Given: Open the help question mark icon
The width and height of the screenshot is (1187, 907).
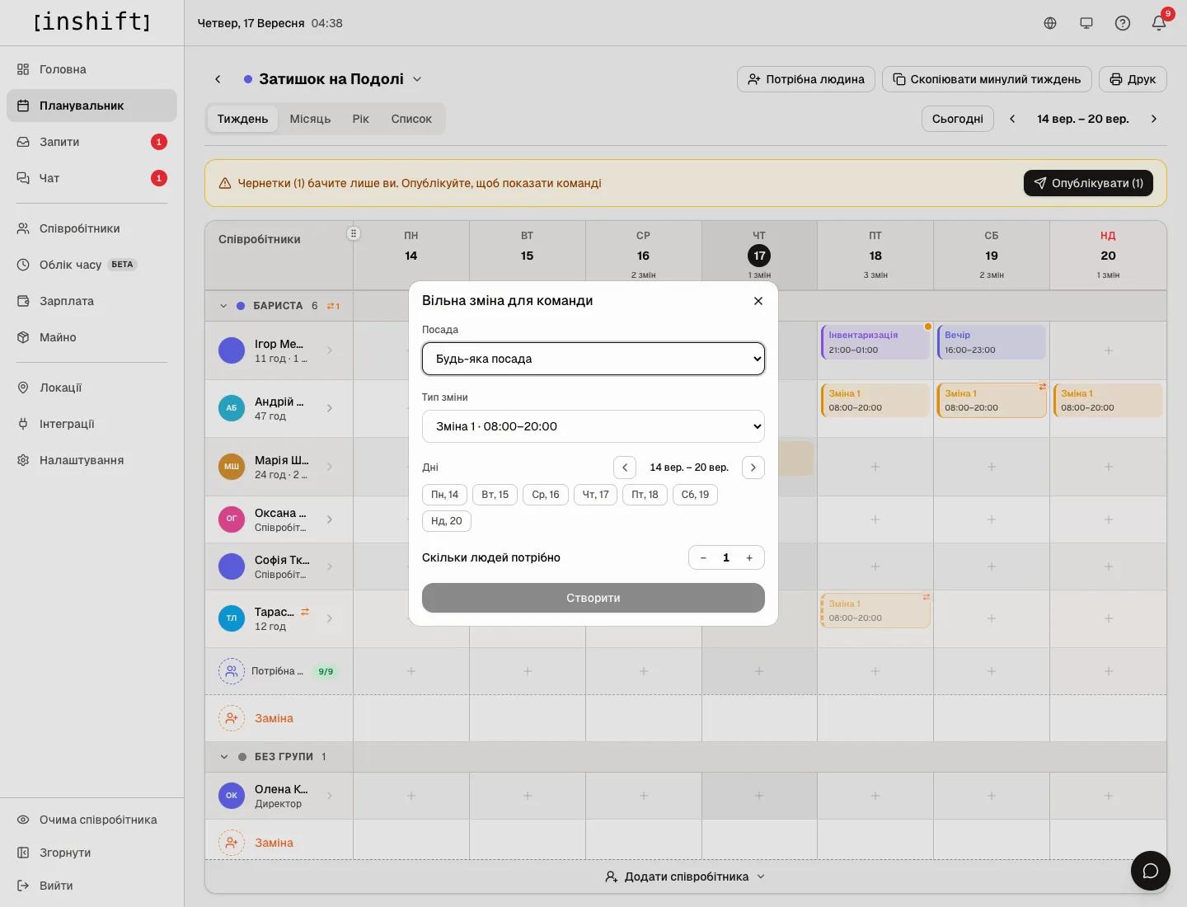Looking at the screenshot, I should (x=1123, y=23).
